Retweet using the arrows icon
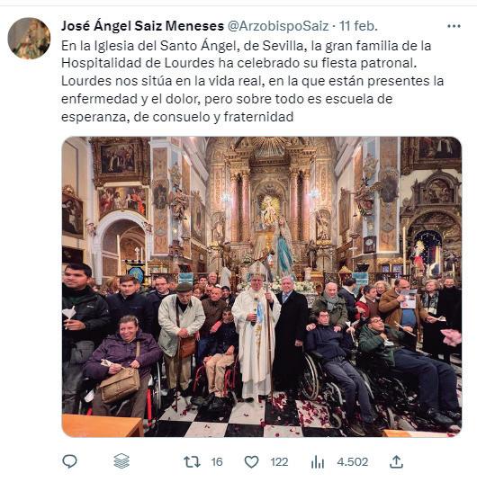This screenshot has width=477, height=482. pyautogui.click(x=192, y=461)
